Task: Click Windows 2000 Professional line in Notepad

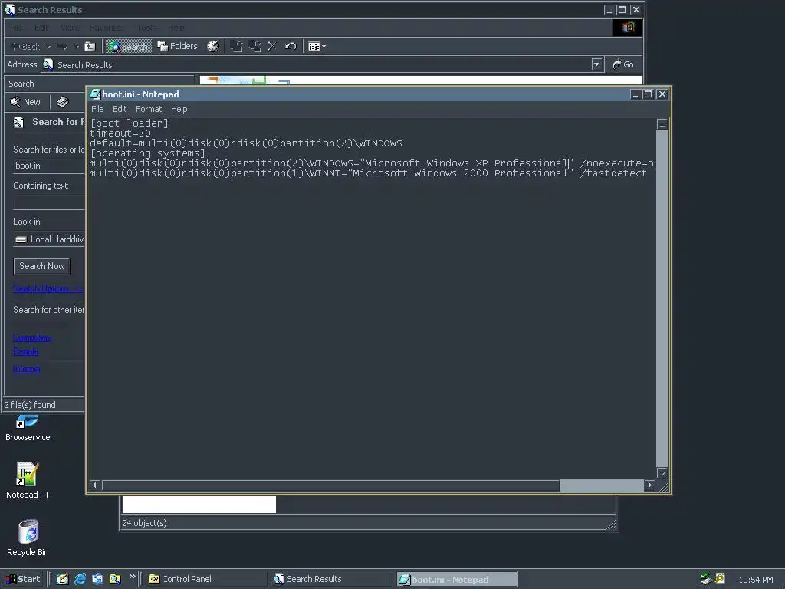Action: point(368,173)
